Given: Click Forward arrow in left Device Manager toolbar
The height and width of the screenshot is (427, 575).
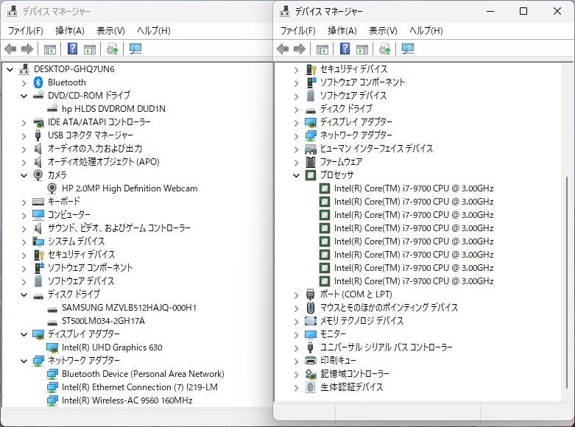Looking at the screenshot, I should (27, 49).
